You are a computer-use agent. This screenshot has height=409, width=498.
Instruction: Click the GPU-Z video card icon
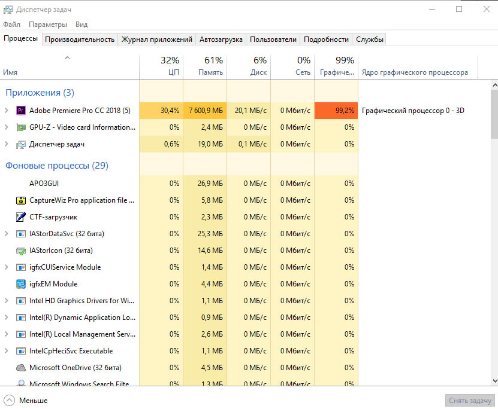point(20,127)
